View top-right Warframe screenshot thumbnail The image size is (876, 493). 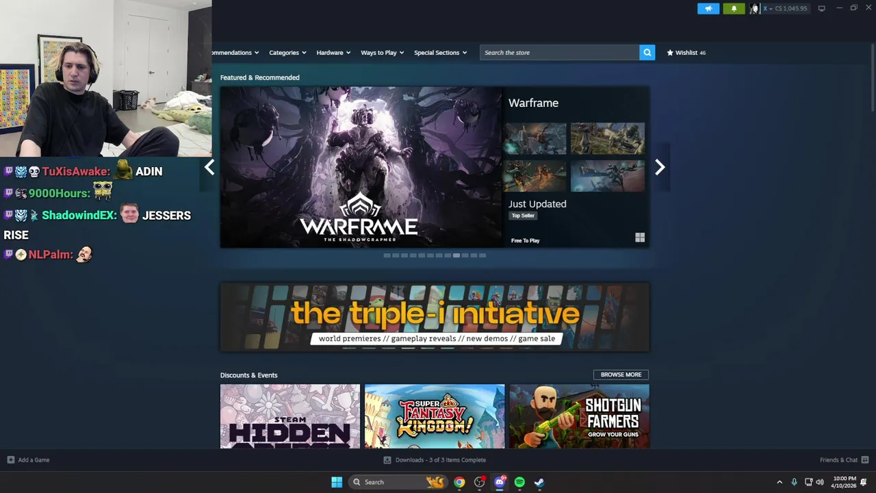coord(608,139)
